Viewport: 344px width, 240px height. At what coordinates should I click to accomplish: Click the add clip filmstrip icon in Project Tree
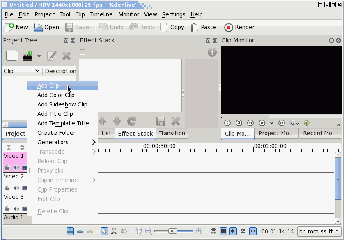point(28,56)
